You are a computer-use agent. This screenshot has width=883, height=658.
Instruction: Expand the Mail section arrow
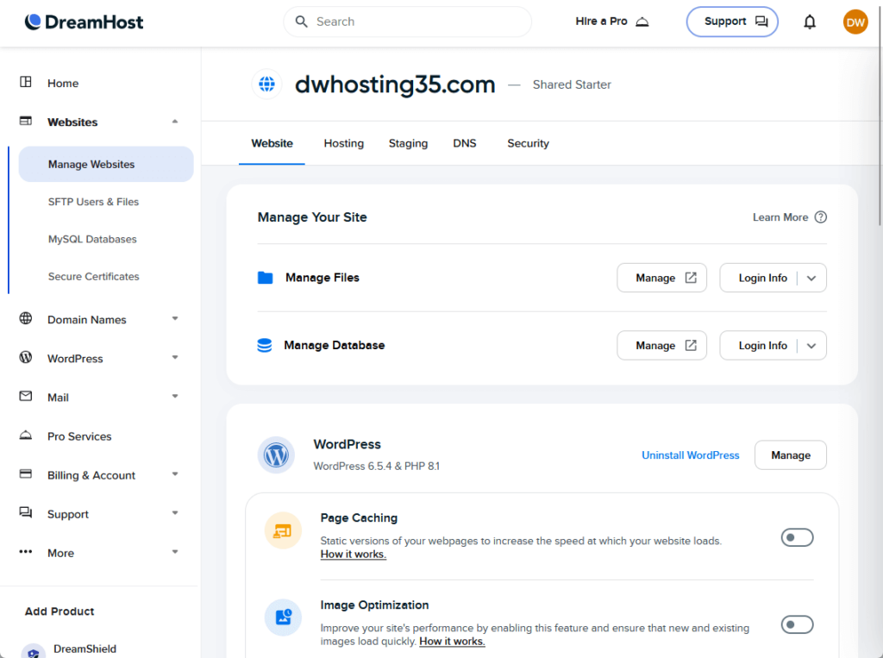pos(175,397)
